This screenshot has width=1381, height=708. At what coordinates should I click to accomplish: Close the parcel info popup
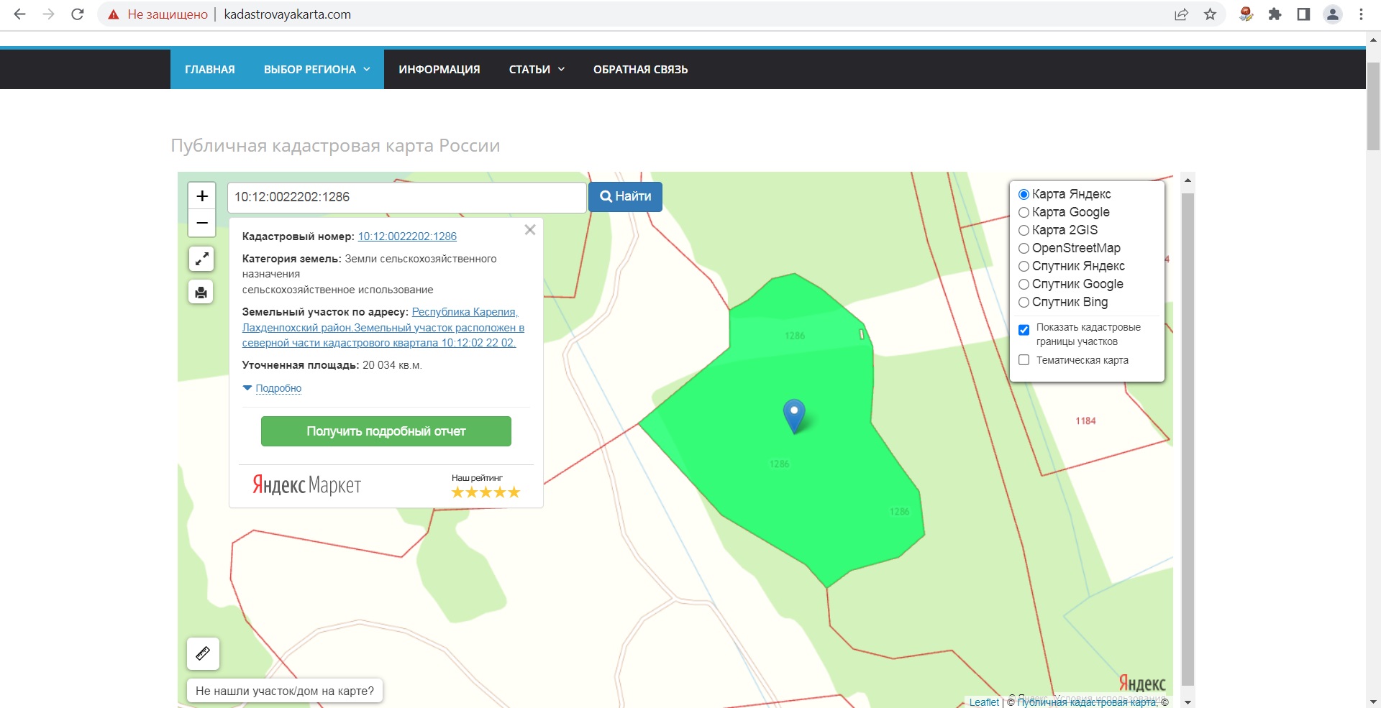(x=530, y=230)
